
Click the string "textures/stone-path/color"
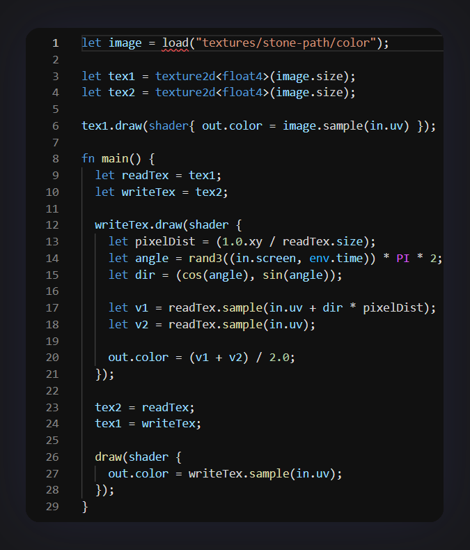click(x=286, y=43)
